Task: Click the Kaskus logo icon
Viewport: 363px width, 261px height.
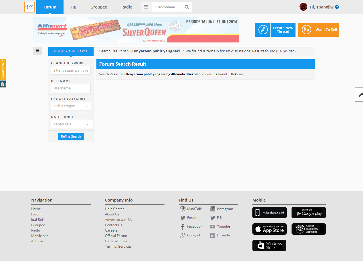Action: (x=29, y=7)
